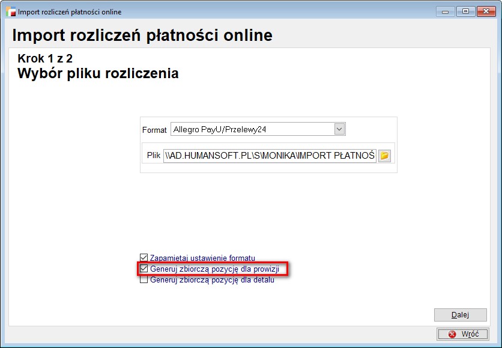
Task: Click the Krok 1 z 2 step text
Action: point(45,59)
